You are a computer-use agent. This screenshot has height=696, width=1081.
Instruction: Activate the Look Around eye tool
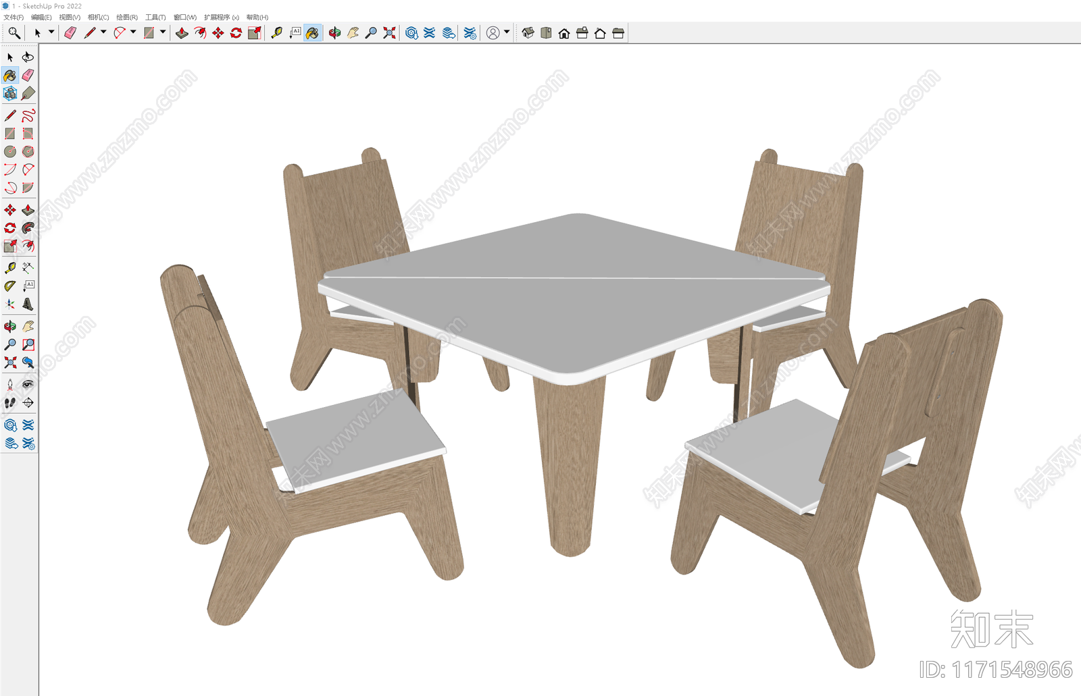click(28, 385)
